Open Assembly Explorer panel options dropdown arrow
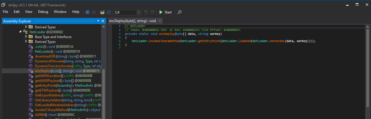 pyautogui.click(x=98, y=21)
